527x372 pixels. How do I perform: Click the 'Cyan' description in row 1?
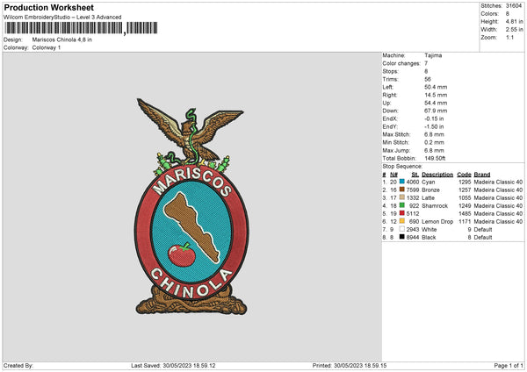pyautogui.click(x=429, y=182)
